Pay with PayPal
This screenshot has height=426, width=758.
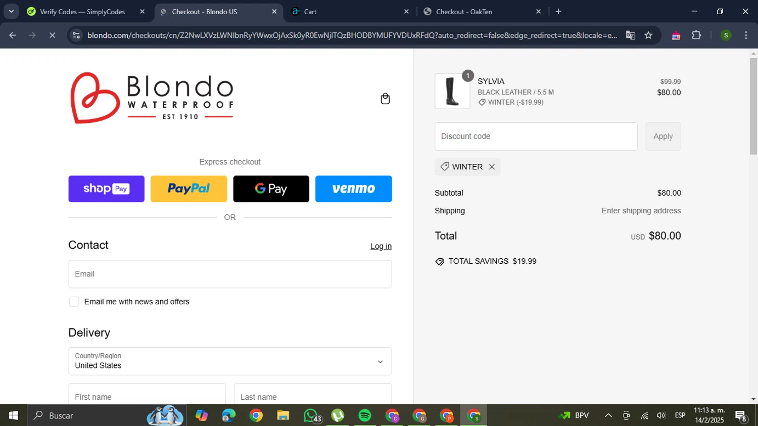189,189
